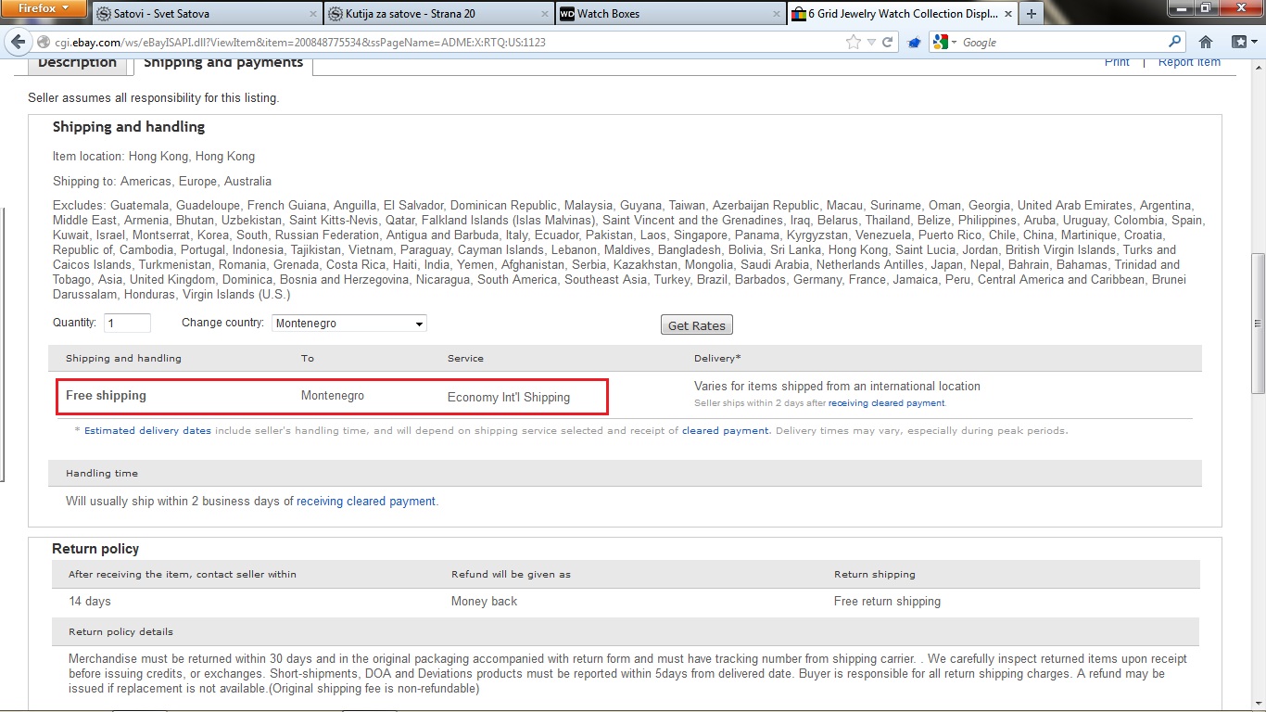
Task: Click the magnifier icon in Google search box
Action: pyautogui.click(x=1175, y=43)
